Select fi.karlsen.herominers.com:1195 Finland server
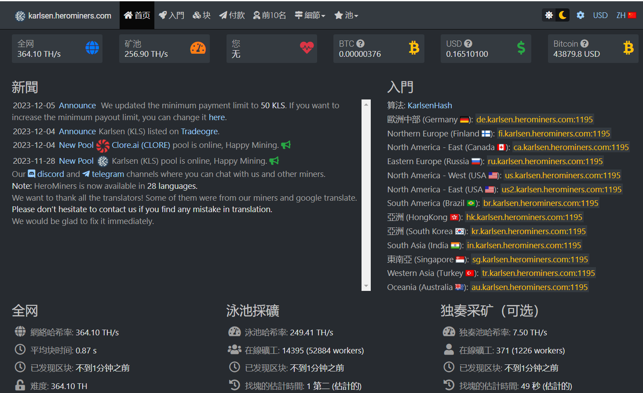The height and width of the screenshot is (393, 643). tap(554, 134)
